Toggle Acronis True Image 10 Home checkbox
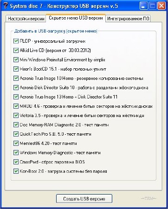 coord(16,78)
